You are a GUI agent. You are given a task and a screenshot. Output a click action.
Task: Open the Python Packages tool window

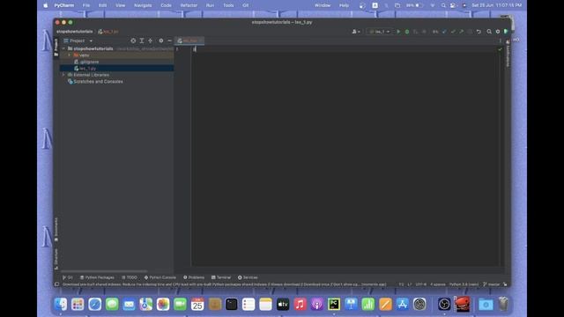tap(97, 277)
